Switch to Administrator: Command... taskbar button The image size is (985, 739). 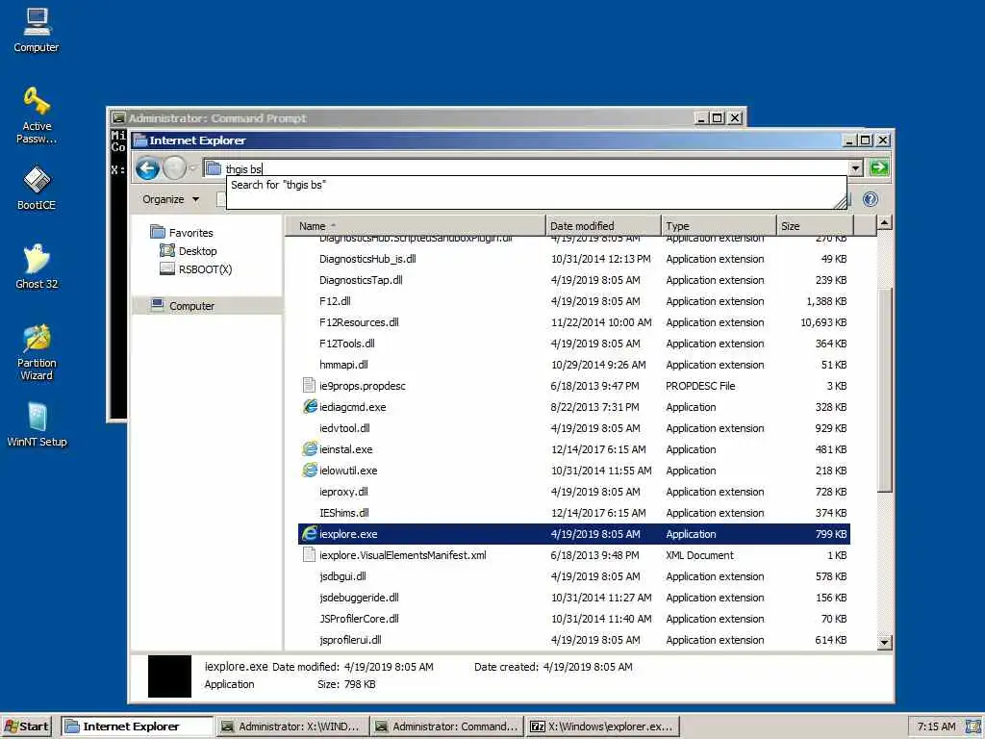point(446,726)
